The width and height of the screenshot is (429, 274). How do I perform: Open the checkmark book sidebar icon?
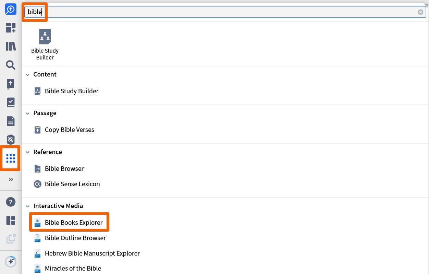(11, 102)
